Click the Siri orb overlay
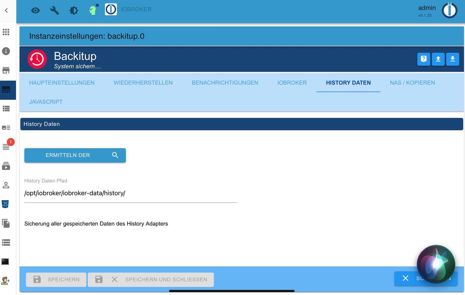This screenshot has height=295, width=465. tap(436, 264)
